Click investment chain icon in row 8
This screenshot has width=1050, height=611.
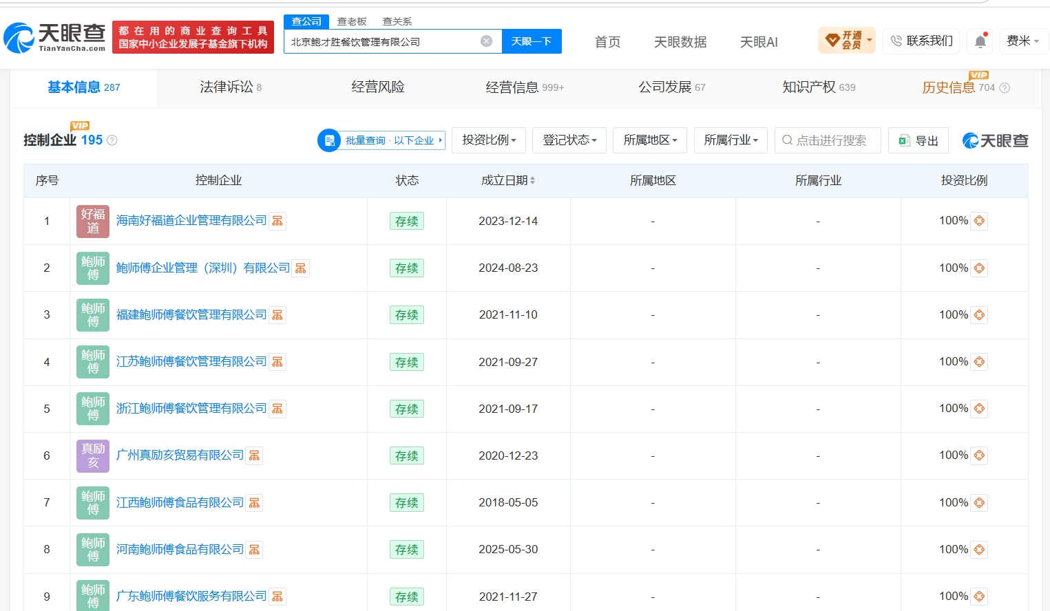(979, 550)
